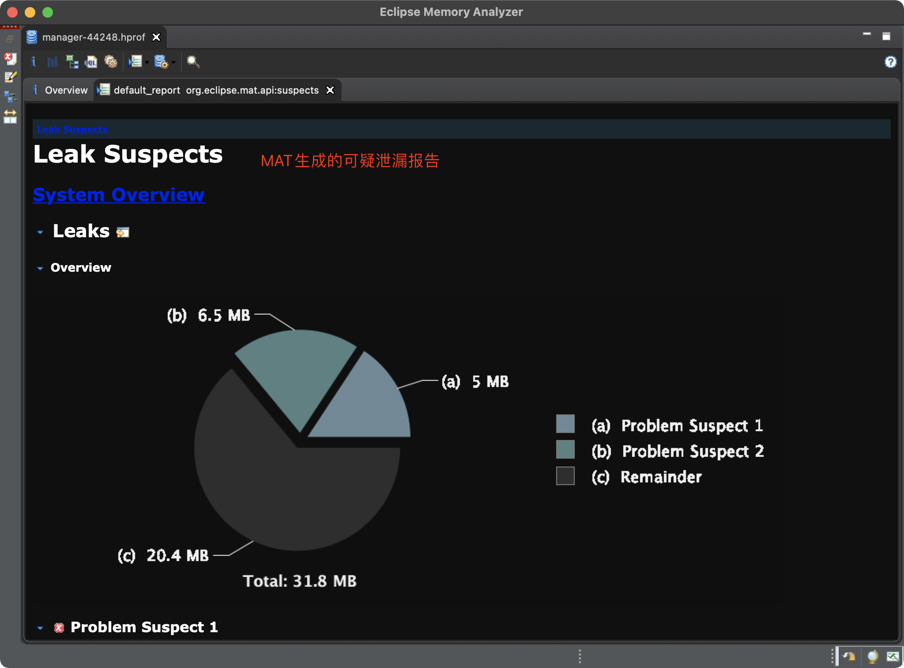The image size is (904, 668).
Task: Open the OQL query editor icon
Action: [x=91, y=62]
